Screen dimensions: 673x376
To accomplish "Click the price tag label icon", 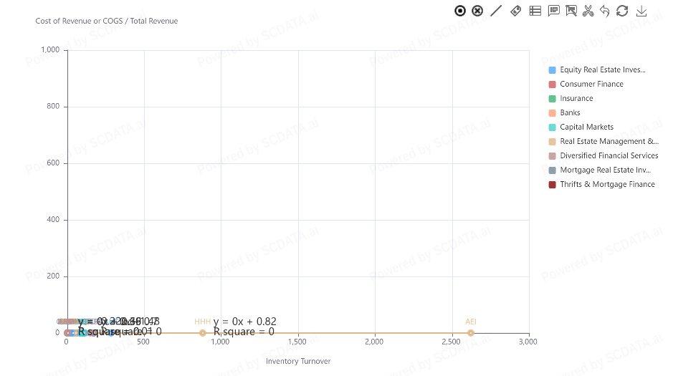I will 515,11.
